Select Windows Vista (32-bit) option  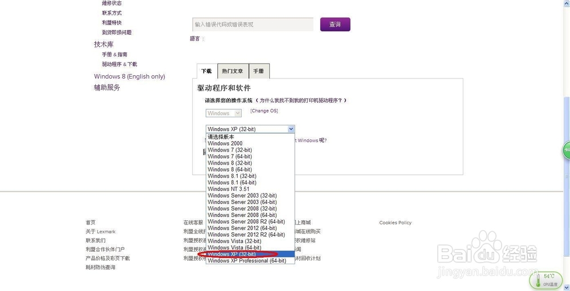[x=250, y=241]
